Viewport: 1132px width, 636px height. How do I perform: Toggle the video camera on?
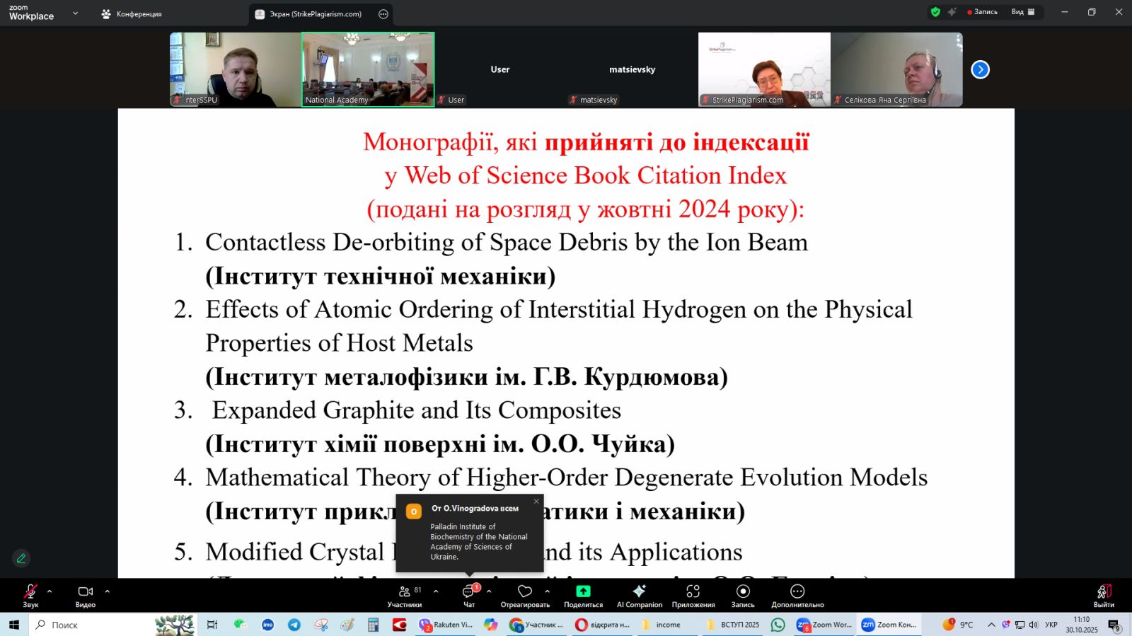85,591
